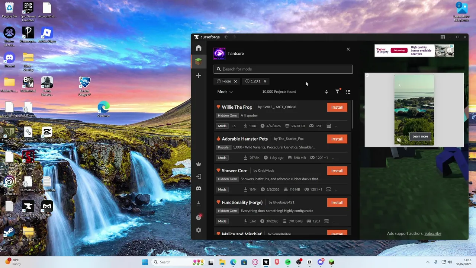Open the filter funnel icon
Image resolution: width=476 pixels, height=268 pixels.
pos(338,92)
